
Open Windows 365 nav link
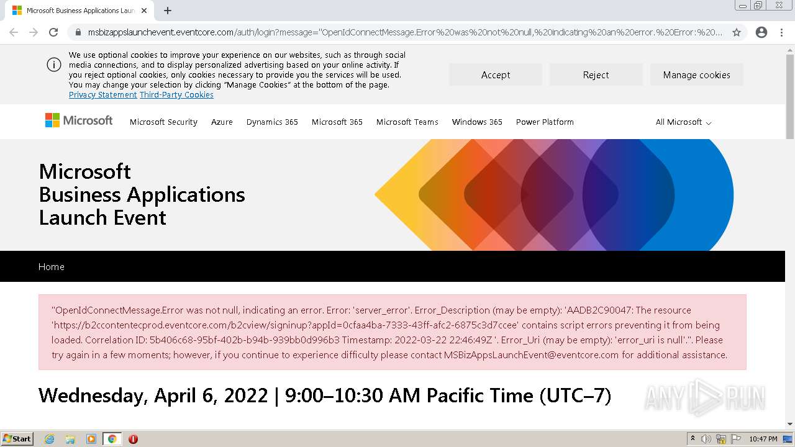[x=477, y=122]
